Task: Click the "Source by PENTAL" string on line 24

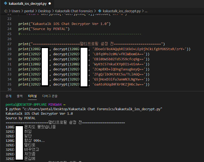Action: (x=49, y=29)
